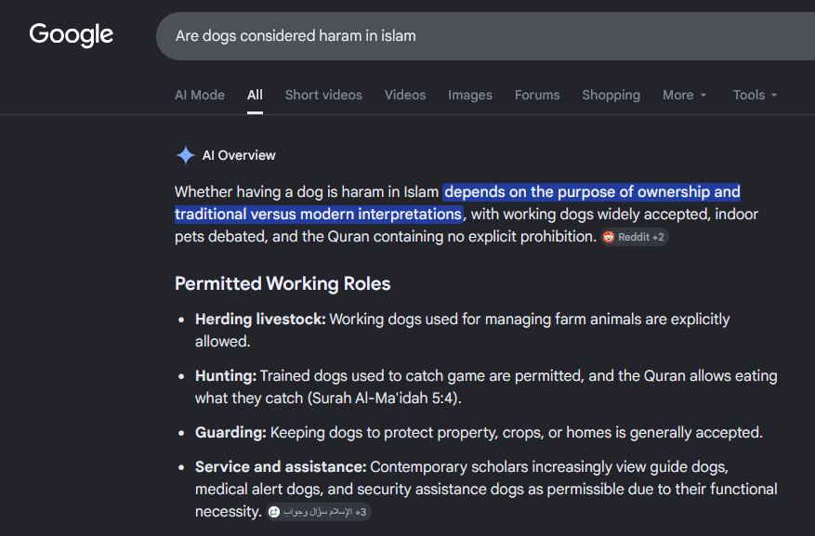The image size is (815, 536).
Task: Switch to AI Mode tab
Action: point(200,95)
